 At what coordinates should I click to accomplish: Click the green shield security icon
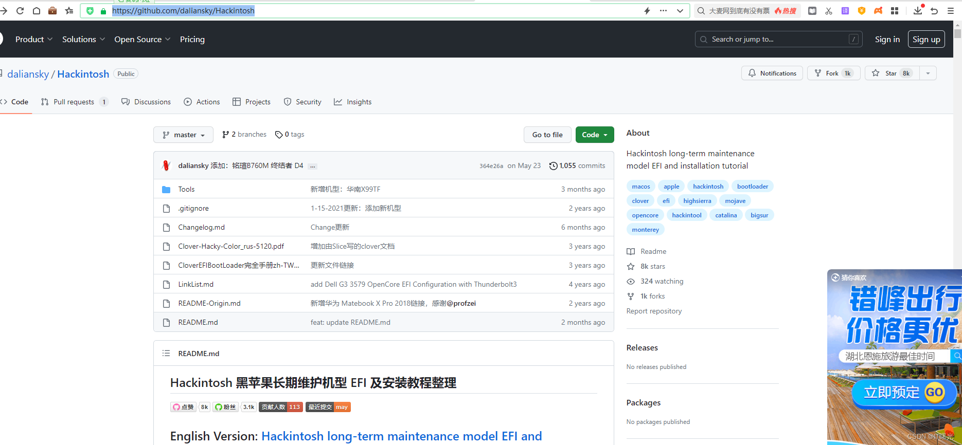click(x=90, y=11)
